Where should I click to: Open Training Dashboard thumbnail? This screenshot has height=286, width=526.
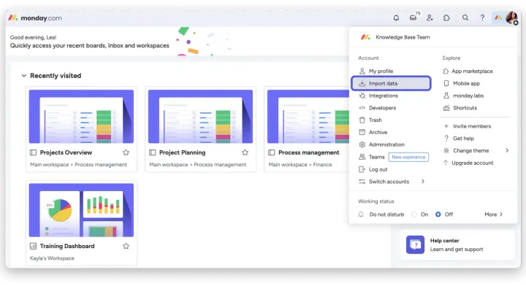81,210
